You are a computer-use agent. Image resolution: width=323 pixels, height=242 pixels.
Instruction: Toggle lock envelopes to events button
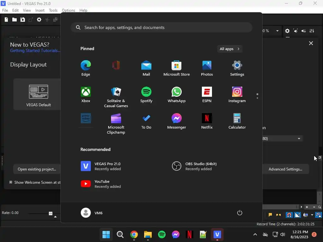(319, 215)
